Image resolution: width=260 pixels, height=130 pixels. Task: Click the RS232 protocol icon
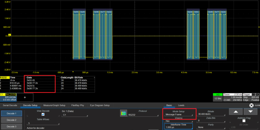point(123,113)
